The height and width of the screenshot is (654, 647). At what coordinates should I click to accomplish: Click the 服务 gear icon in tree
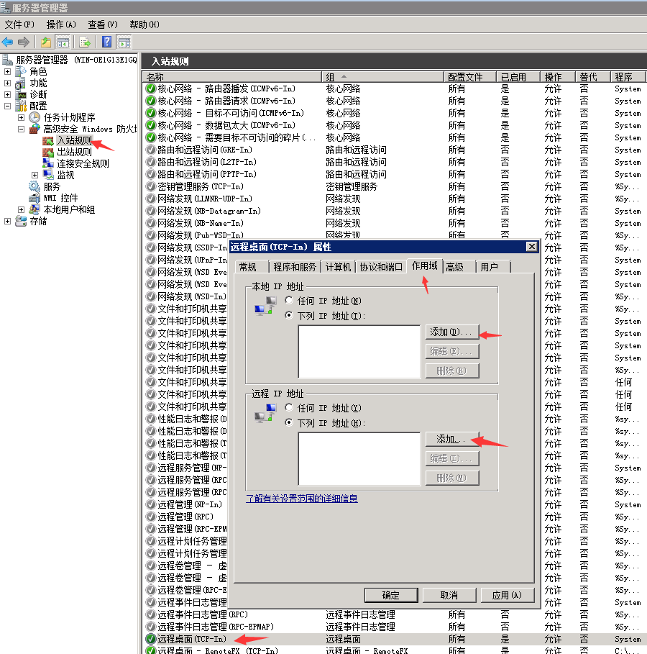point(35,186)
